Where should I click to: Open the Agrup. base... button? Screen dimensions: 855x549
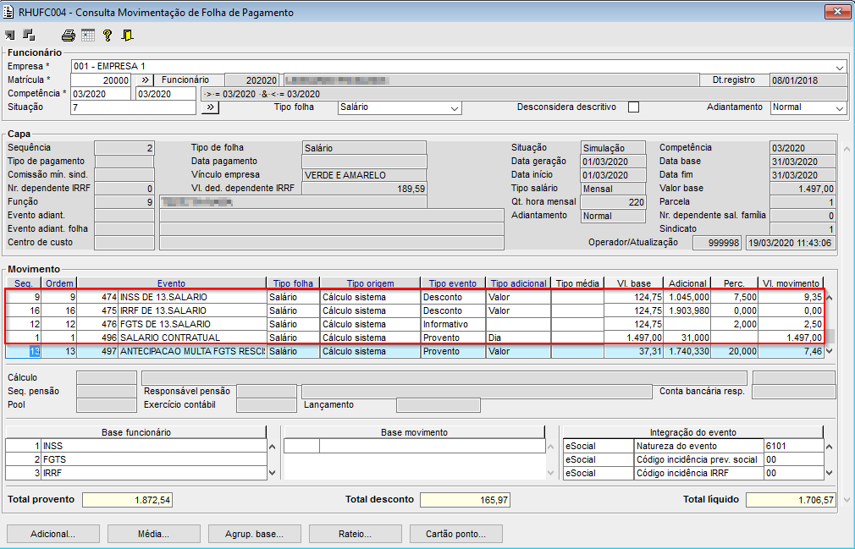[x=254, y=534]
